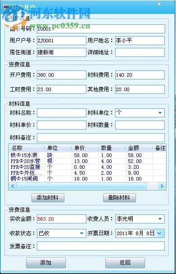Focus the 用户户号 field ZJ0001
The height and width of the screenshot is (274, 176).
(62, 41)
